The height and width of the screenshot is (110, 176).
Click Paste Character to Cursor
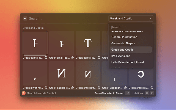[109, 93]
